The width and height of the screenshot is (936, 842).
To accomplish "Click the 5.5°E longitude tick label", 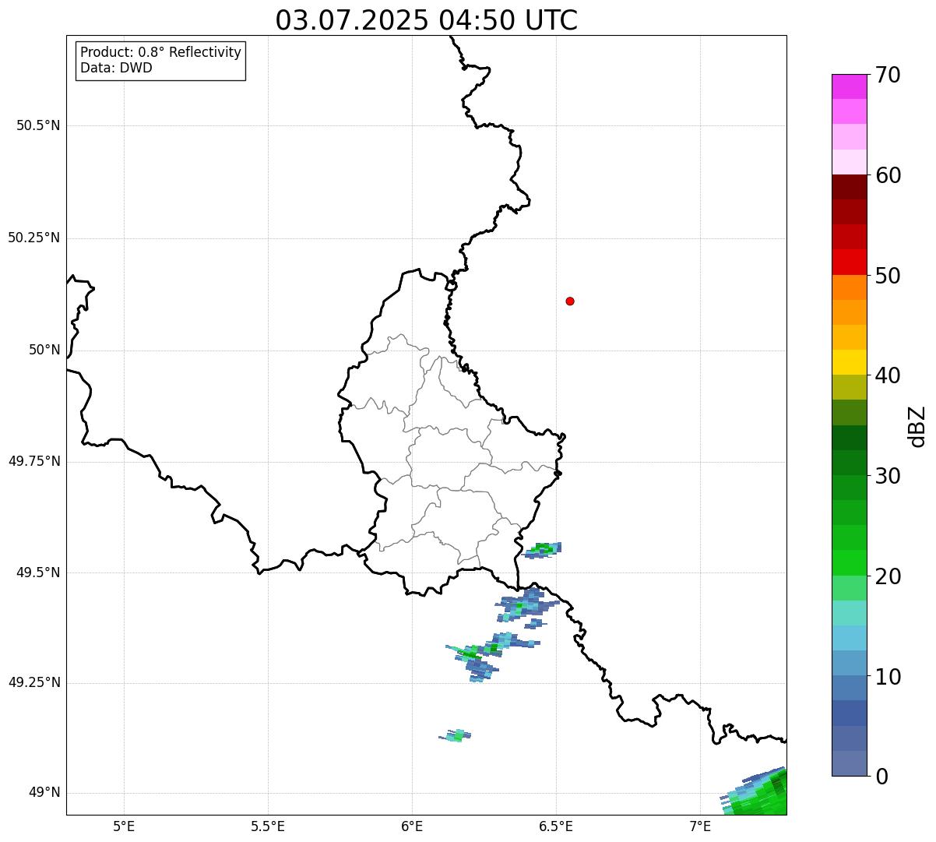I will coord(268,826).
